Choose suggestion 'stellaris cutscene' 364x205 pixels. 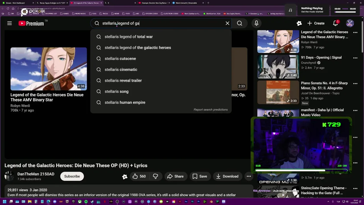tap(161, 59)
